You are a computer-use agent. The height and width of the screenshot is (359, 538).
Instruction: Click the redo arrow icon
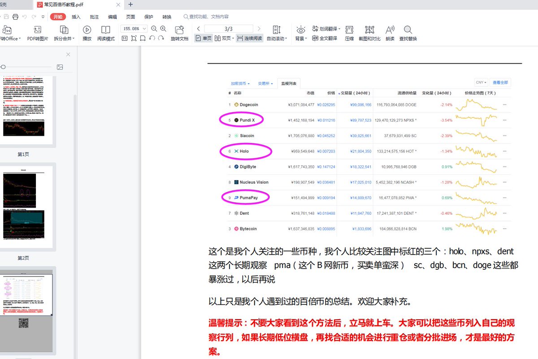tap(33, 17)
